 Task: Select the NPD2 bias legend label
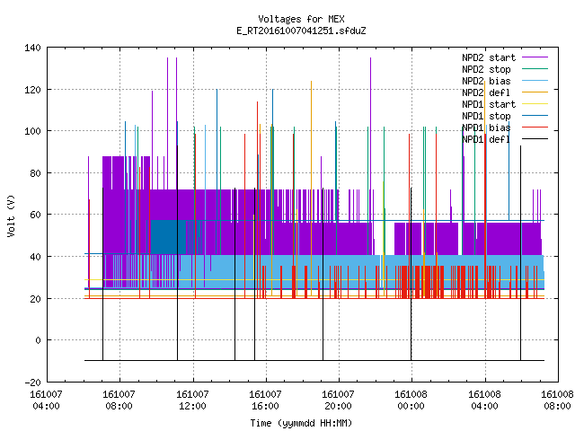tap(486, 81)
